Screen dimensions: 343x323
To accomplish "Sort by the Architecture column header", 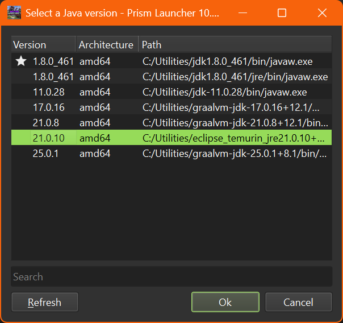I will (106, 45).
